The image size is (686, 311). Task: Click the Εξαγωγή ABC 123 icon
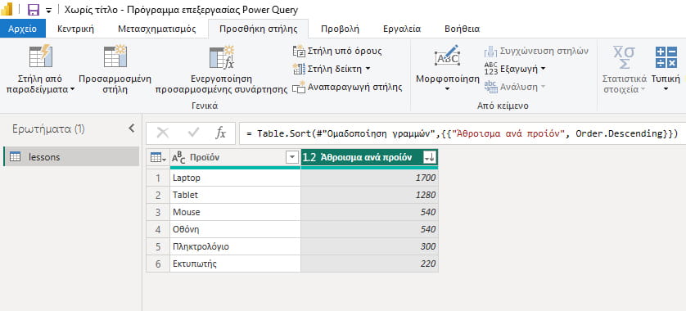491,69
